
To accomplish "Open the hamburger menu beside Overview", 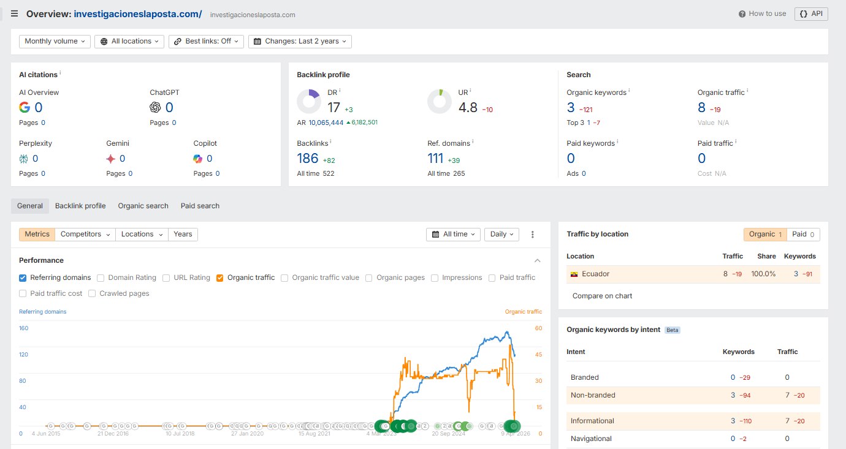I will [14, 13].
